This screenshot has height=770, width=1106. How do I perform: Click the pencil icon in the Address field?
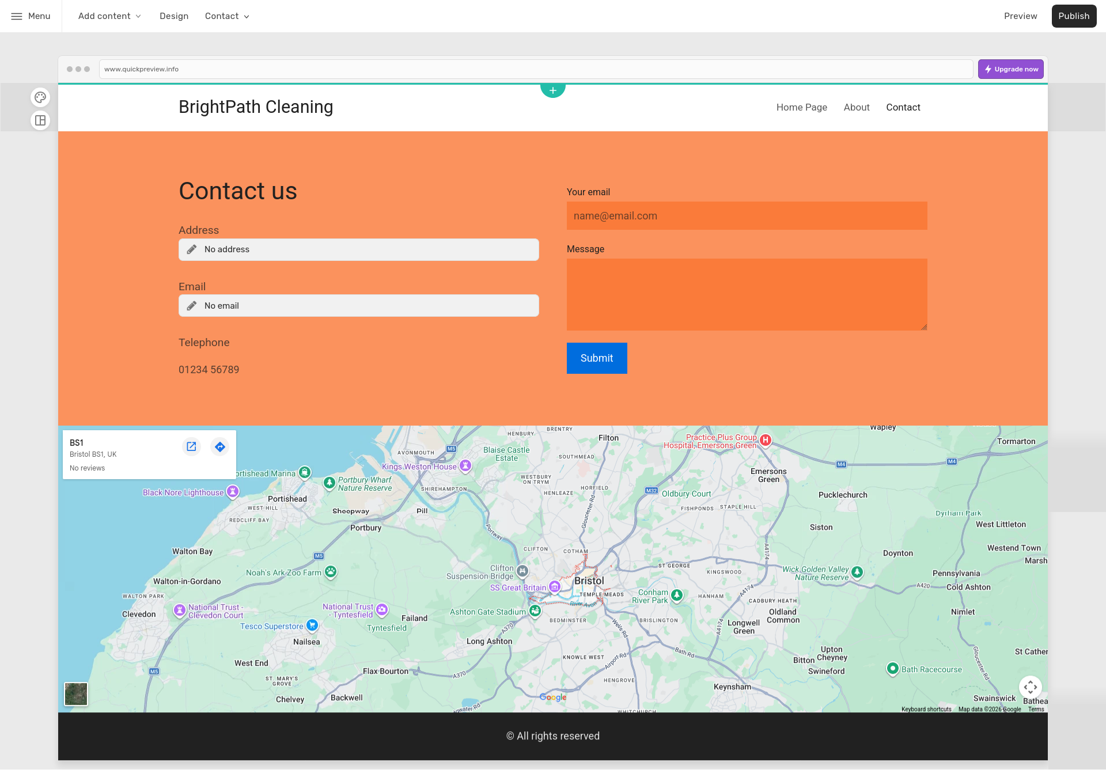(x=192, y=249)
